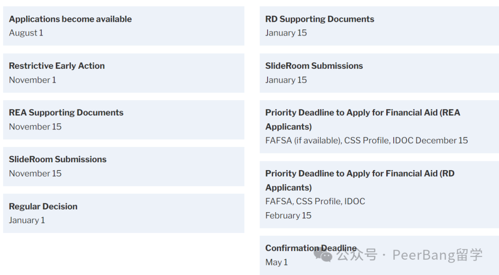The height and width of the screenshot is (275, 499).
Task: Click the WeChat logo icon in watermark
Action: 323,255
